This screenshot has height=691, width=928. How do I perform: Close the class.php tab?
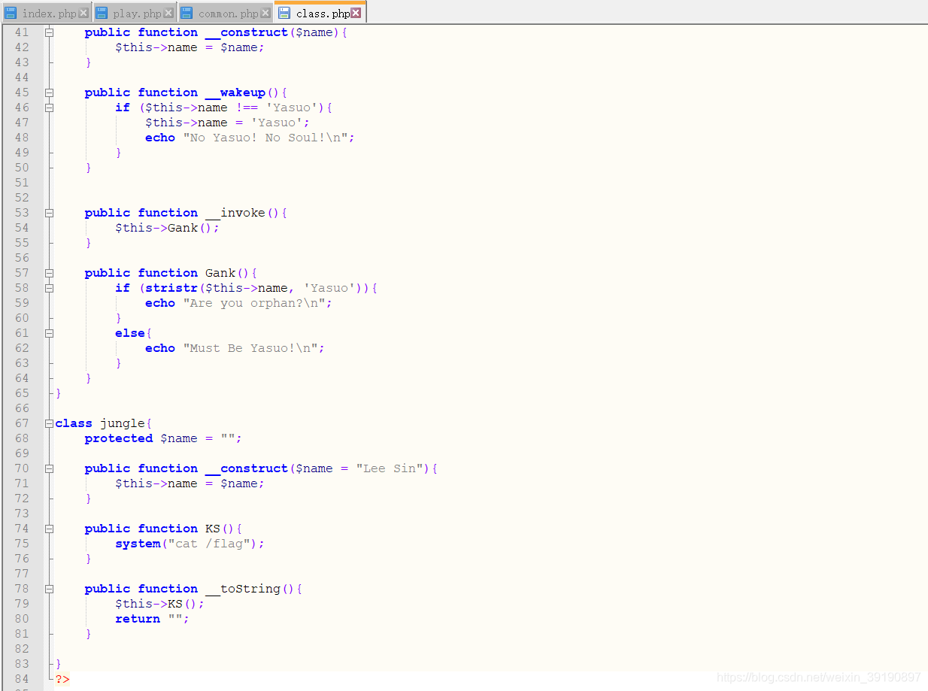click(x=356, y=13)
